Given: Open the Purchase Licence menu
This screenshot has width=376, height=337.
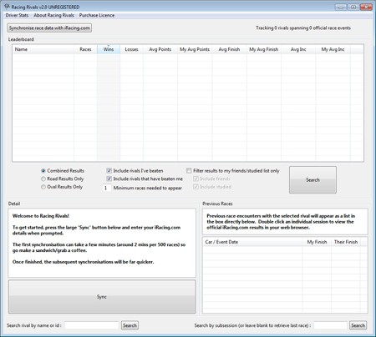Looking at the screenshot, I should (97, 15).
